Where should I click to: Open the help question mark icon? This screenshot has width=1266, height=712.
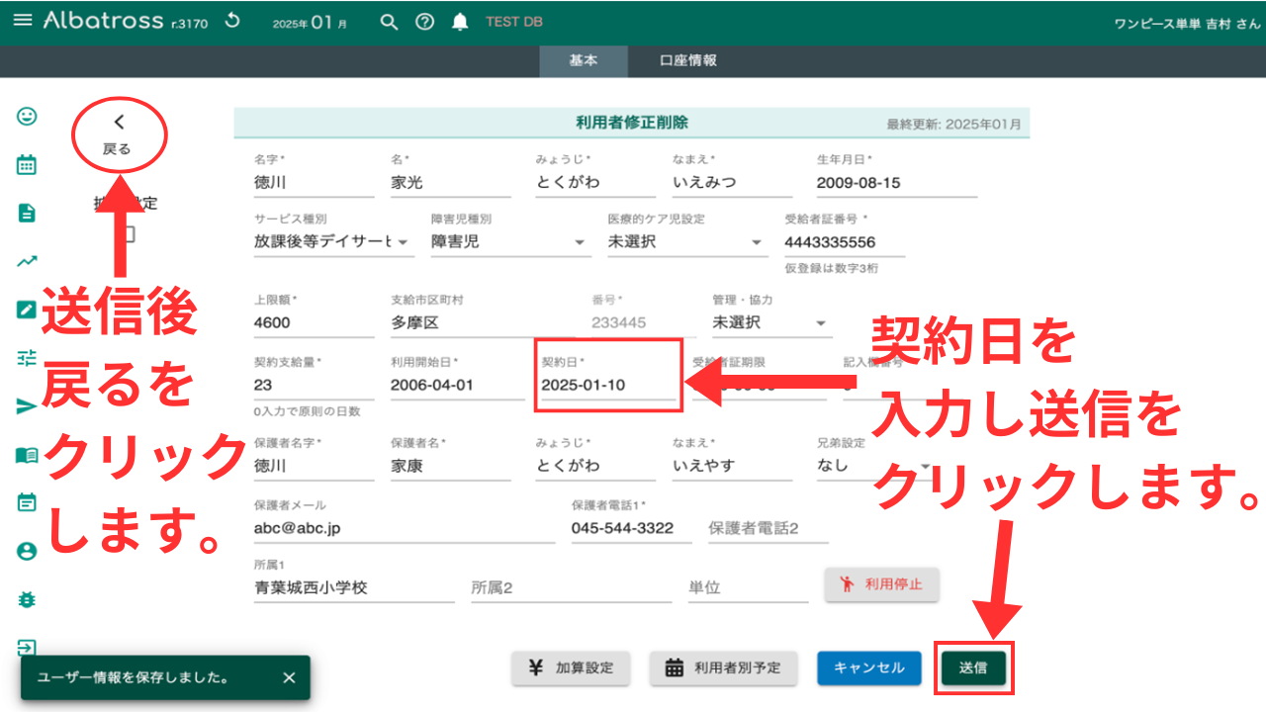click(424, 22)
